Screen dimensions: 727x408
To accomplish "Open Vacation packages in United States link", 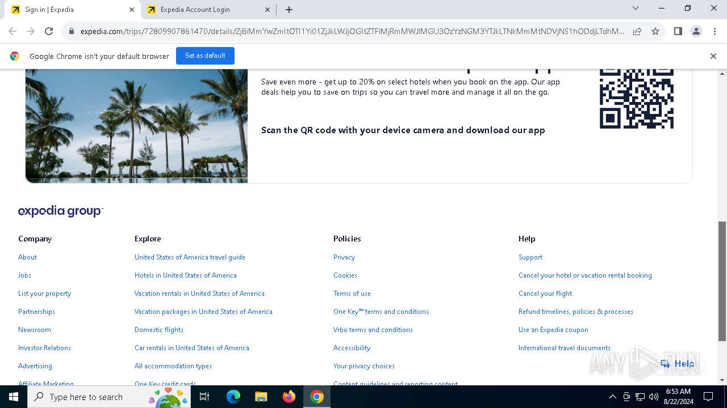I will click(203, 312).
